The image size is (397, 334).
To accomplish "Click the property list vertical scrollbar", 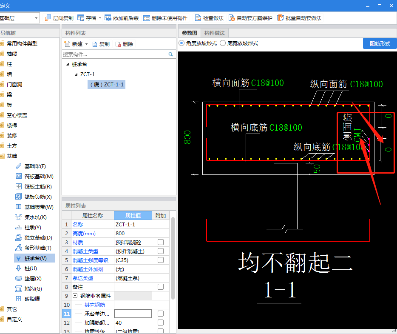I will click(x=173, y=258).
